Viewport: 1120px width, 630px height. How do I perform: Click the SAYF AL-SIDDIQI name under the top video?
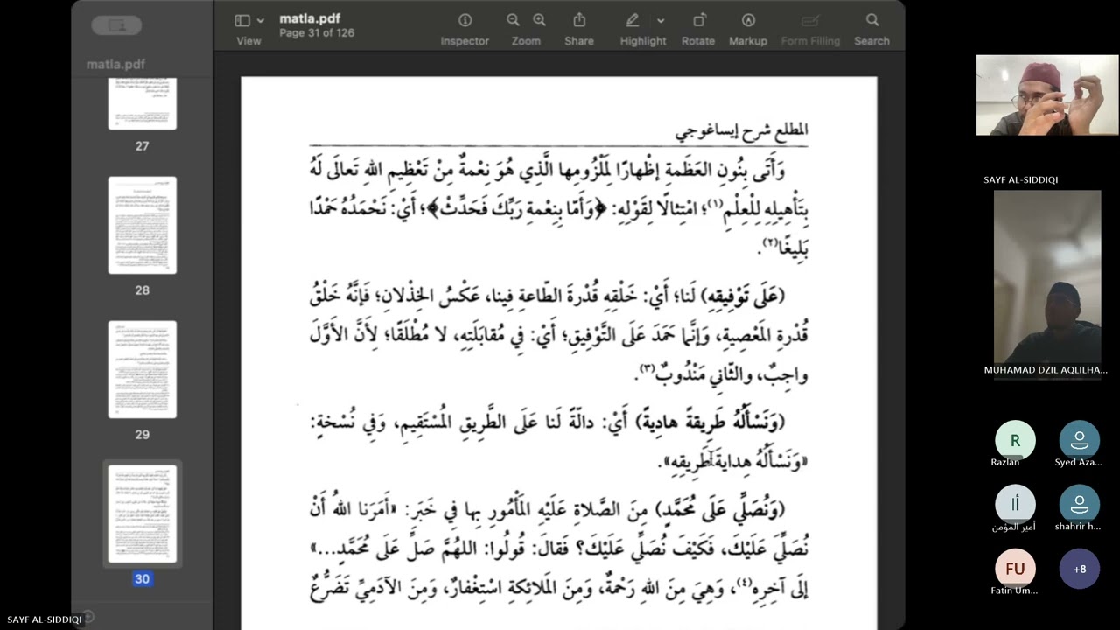pyautogui.click(x=1021, y=179)
